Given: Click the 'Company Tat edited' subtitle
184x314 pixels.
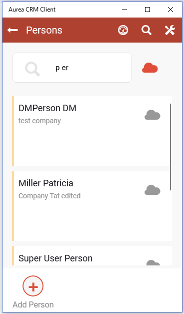Looking at the screenshot, I should 49,196.
